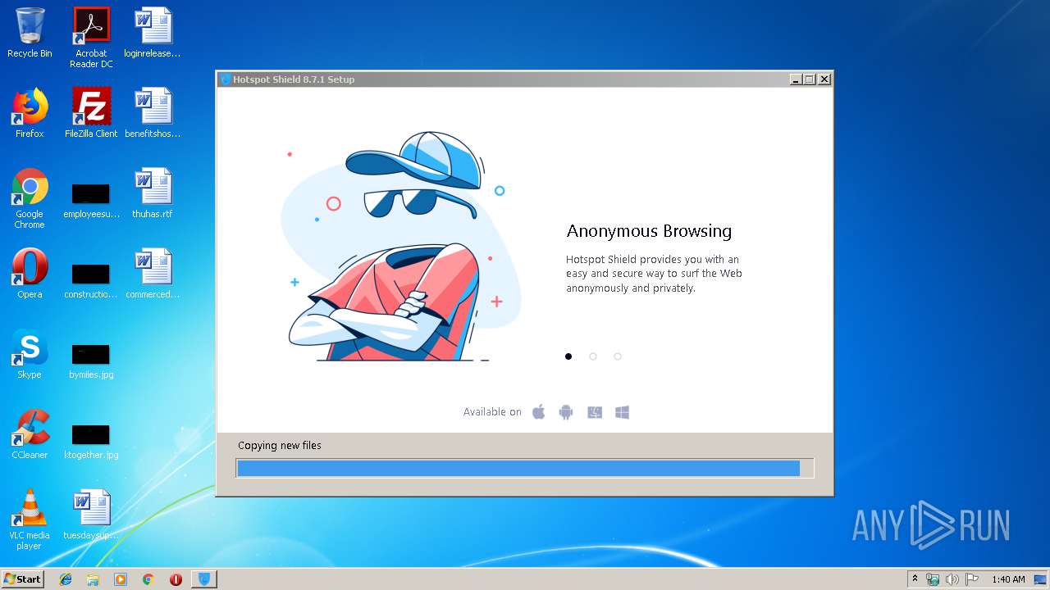Open Internet Explorer from the taskbar
Screen dimensions: 1050x590
tap(66, 579)
